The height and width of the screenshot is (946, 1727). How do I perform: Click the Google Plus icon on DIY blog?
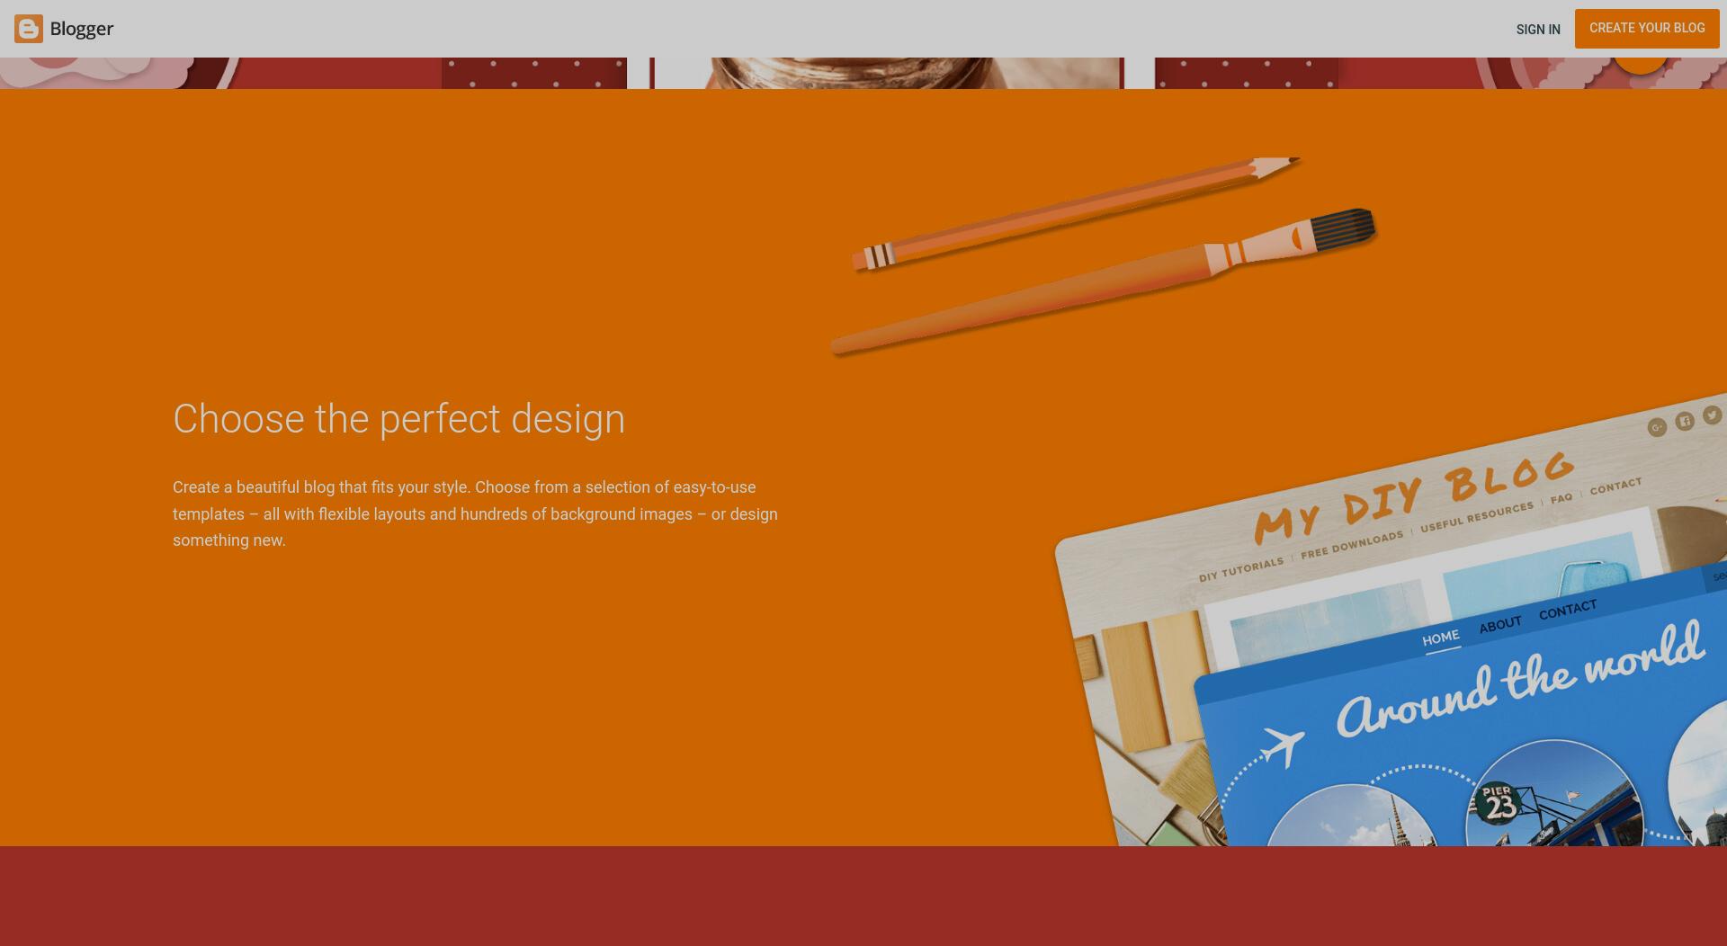coord(1657,427)
